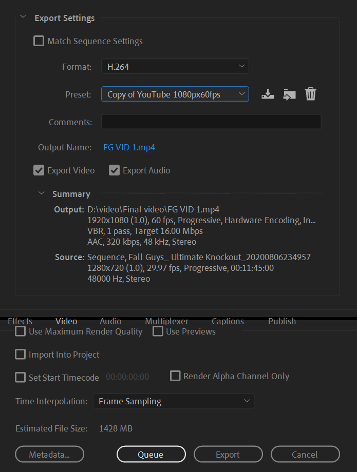Delete the selected preset
357x472 pixels.
[310, 94]
